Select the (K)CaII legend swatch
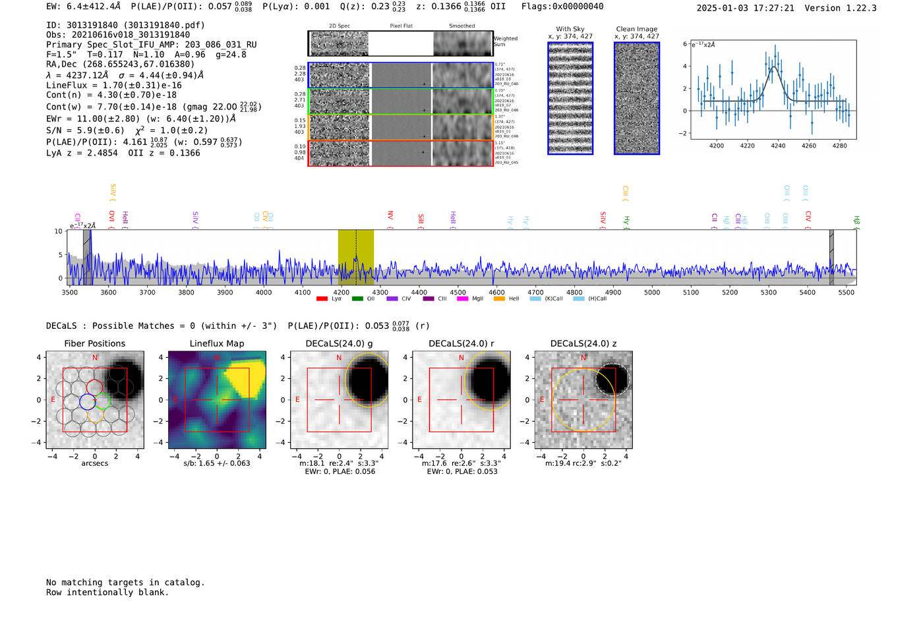Viewport: 923px width, 628px height. click(x=535, y=299)
